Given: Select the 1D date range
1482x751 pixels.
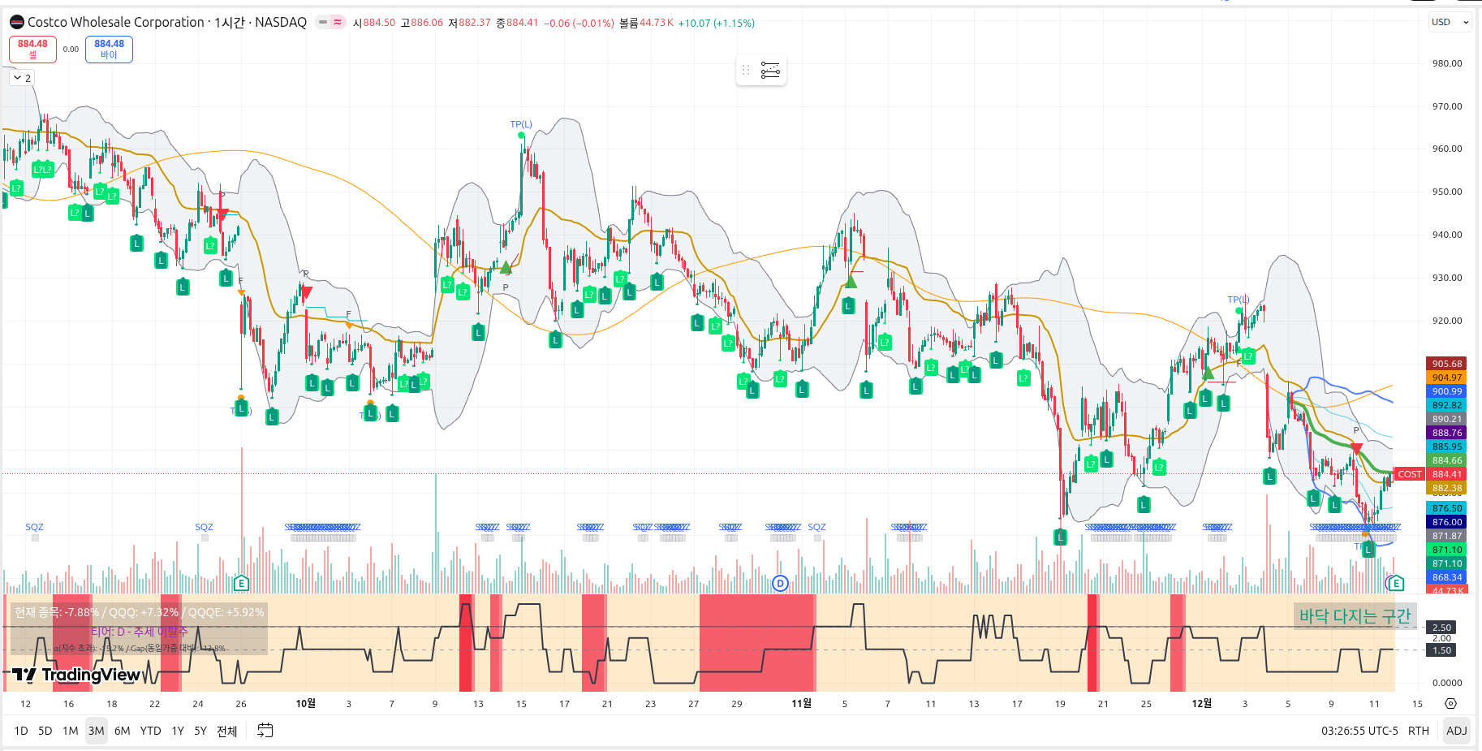Looking at the screenshot, I should [x=21, y=731].
